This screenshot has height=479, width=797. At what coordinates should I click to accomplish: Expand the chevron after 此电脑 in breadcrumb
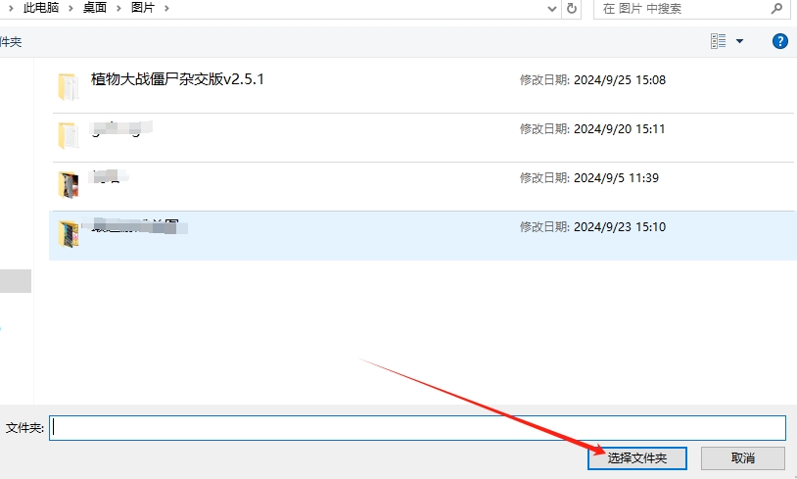point(70,8)
